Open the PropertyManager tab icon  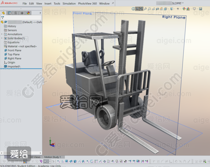[x=9, y=13]
